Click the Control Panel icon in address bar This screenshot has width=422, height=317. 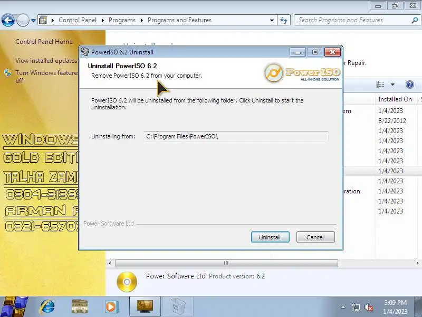[43, 20]
